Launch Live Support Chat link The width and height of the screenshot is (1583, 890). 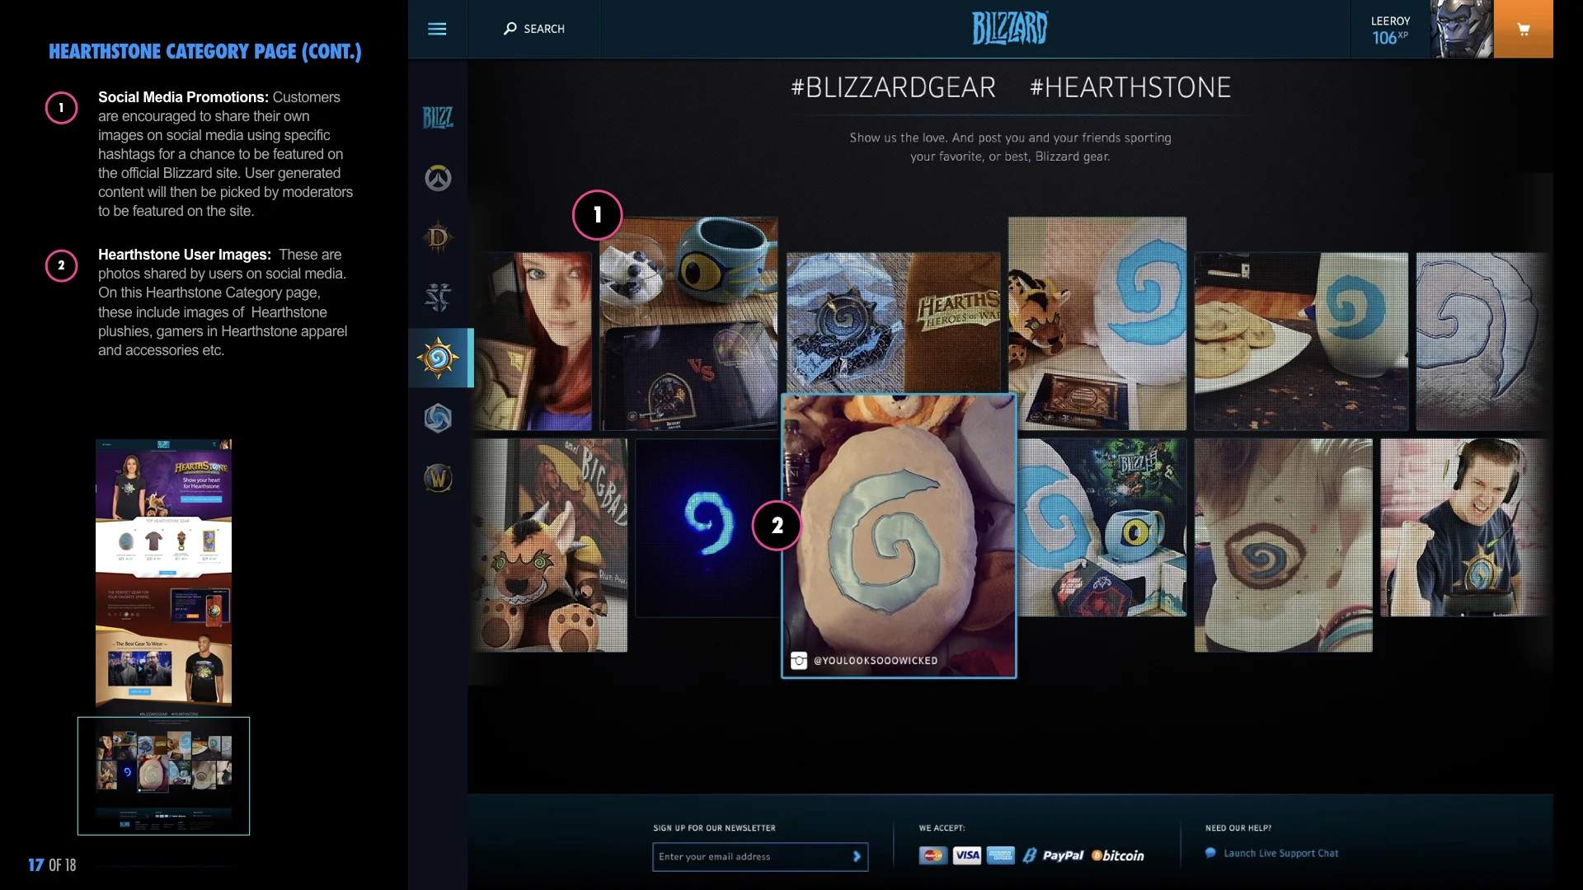pyautogui.click(x=1280, y=854)
